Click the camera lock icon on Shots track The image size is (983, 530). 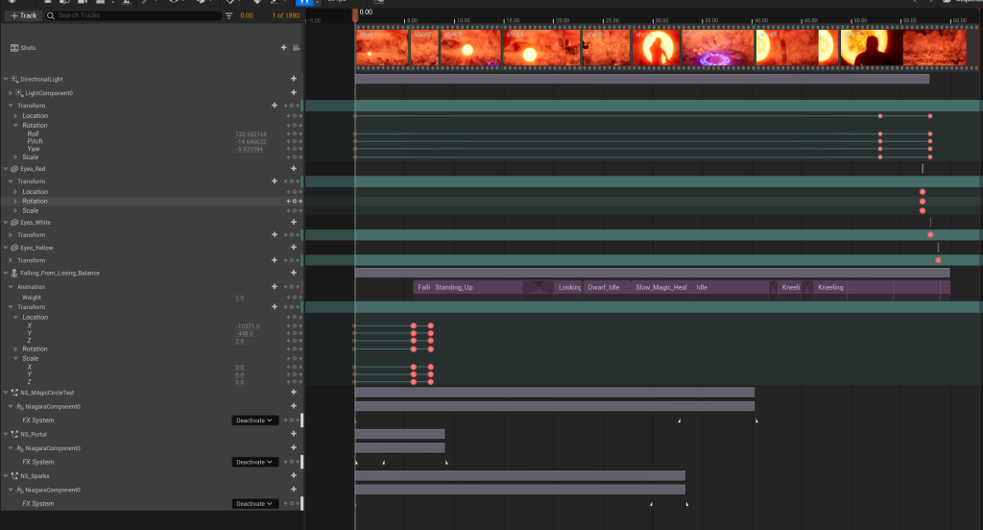296,48
